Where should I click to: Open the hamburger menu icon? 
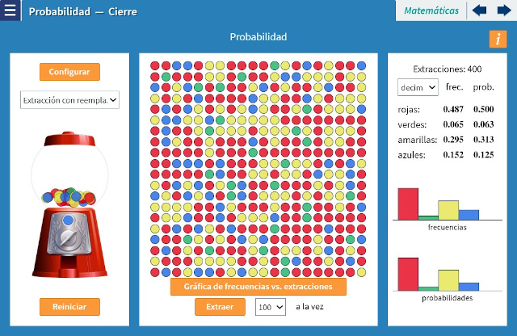coord(11,11)
